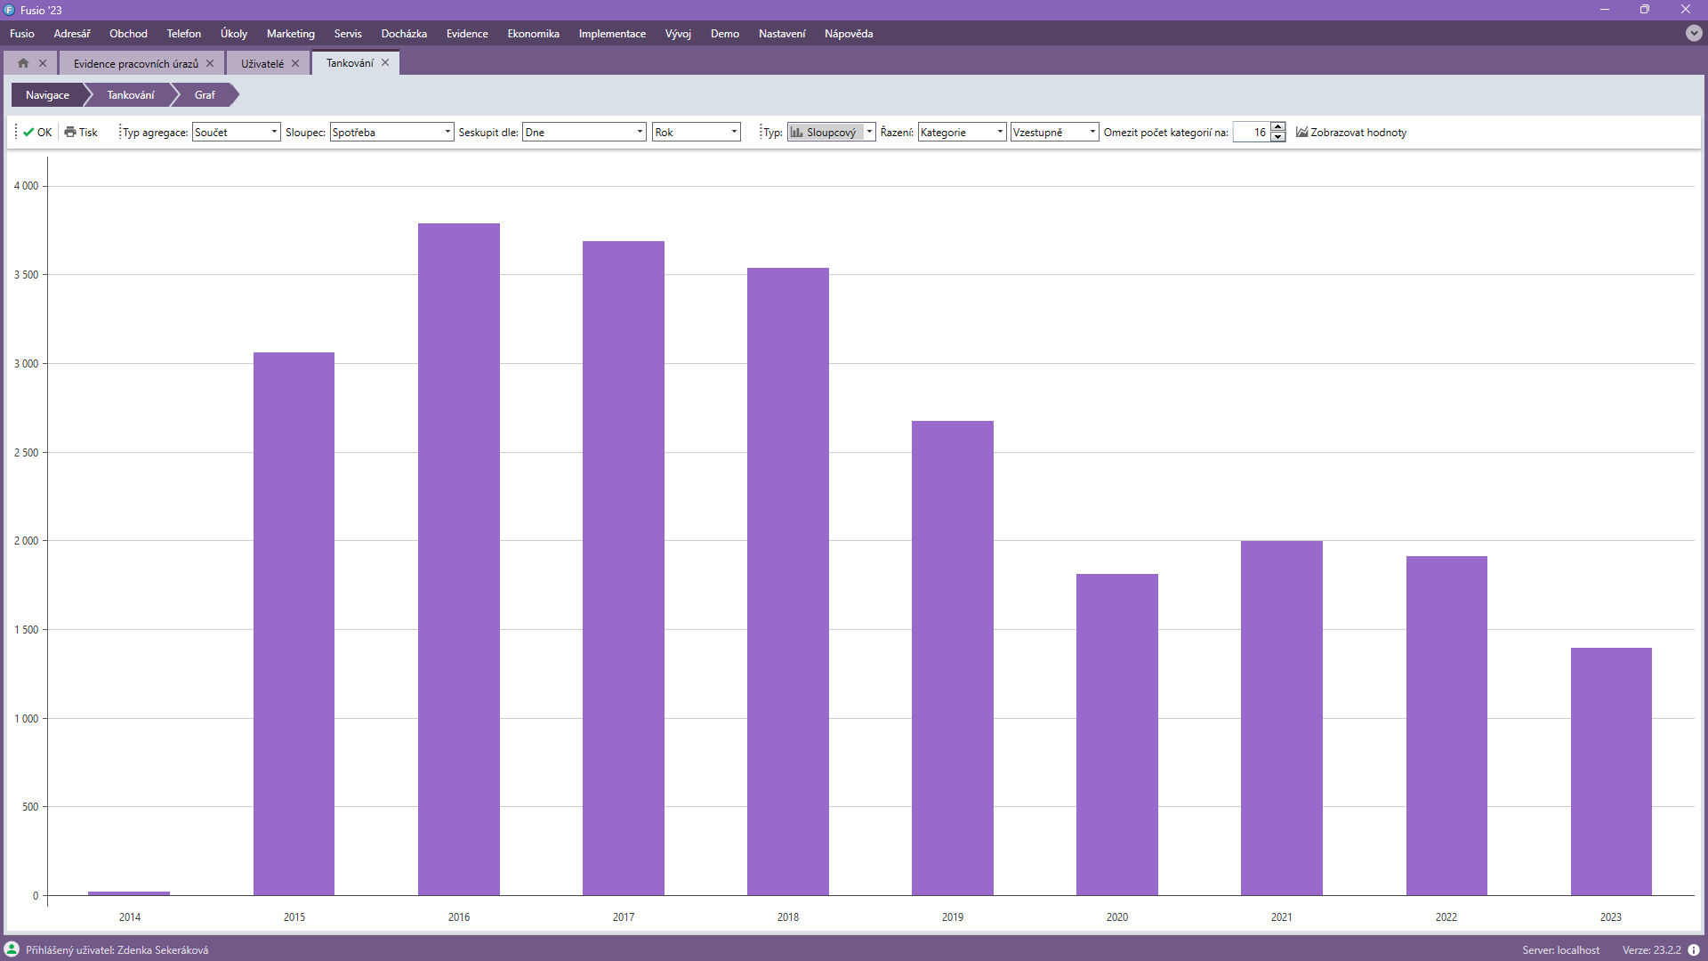1708x961 pixels.
Task: Switch to the Uživatelé tab
Action: coord(262,63)
